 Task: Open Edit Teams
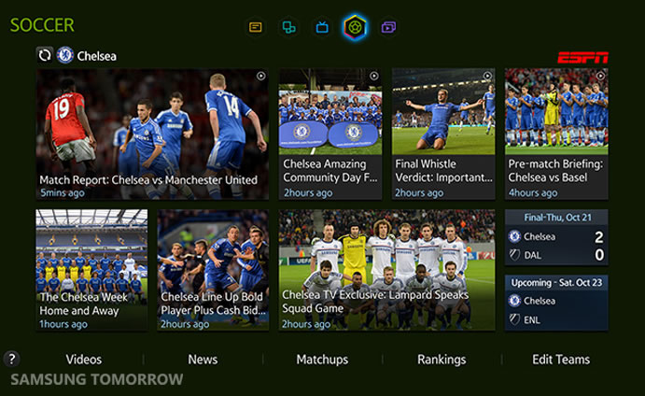coord(561,360)
